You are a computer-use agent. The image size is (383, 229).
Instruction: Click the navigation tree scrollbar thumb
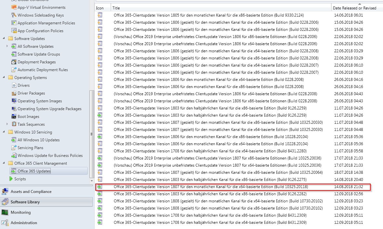coord(92,134)
